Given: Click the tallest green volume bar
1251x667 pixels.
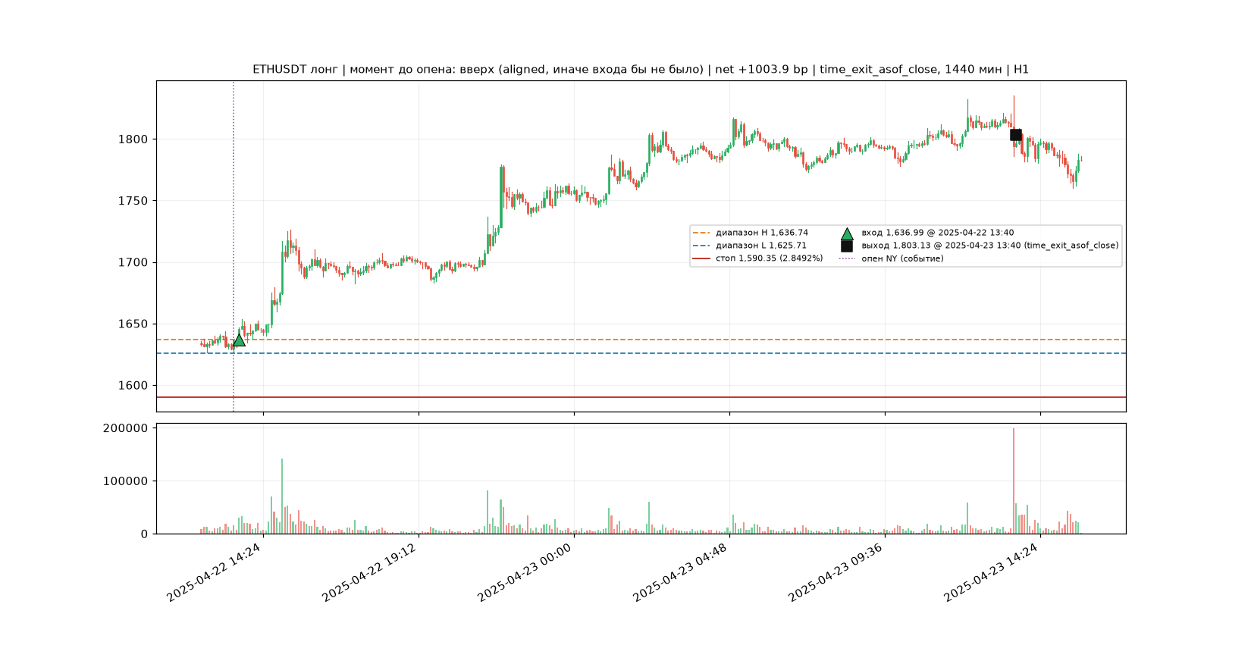Looking at the screenshot, I should click(282, 496).
